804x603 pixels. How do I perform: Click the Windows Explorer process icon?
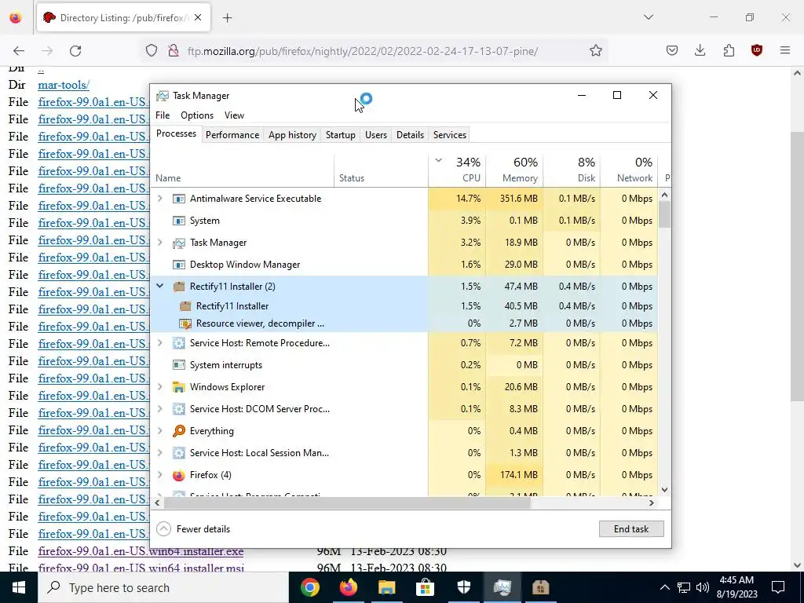tap(178, 387)
